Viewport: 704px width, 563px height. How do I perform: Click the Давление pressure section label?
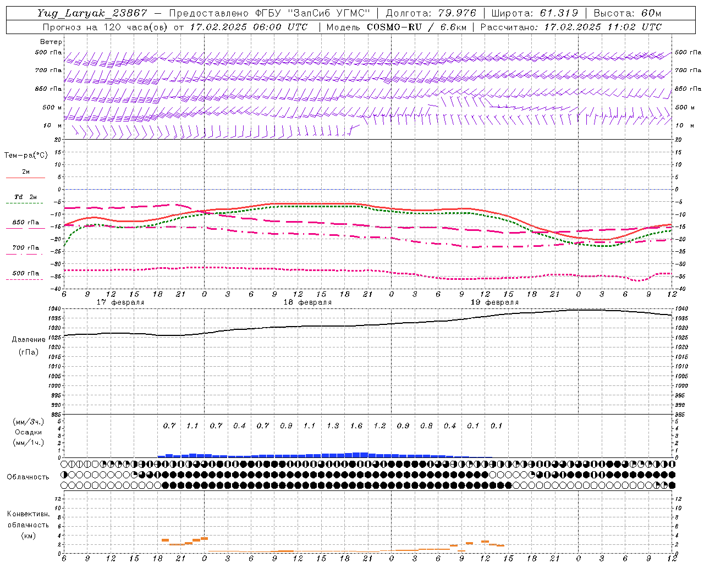pyautogui.click(x=29, y=340)
